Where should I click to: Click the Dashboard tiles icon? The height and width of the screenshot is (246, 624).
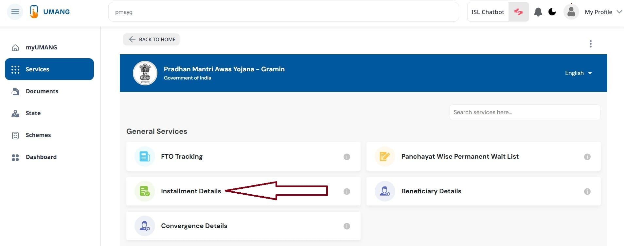tap(15, 158)
